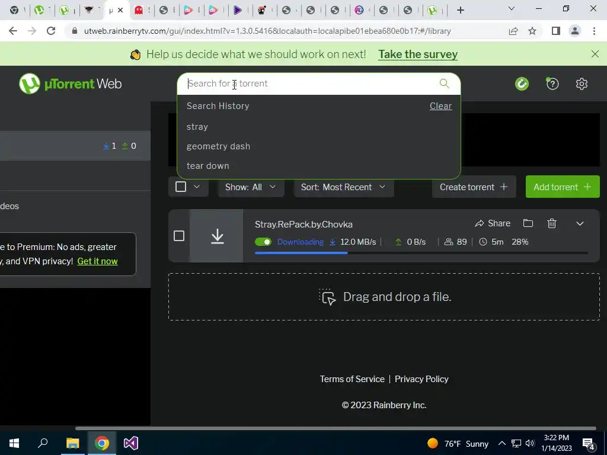Screen dimensions: 607x455
Task: Click the Create torrent button
Action: tap(474, 187)
